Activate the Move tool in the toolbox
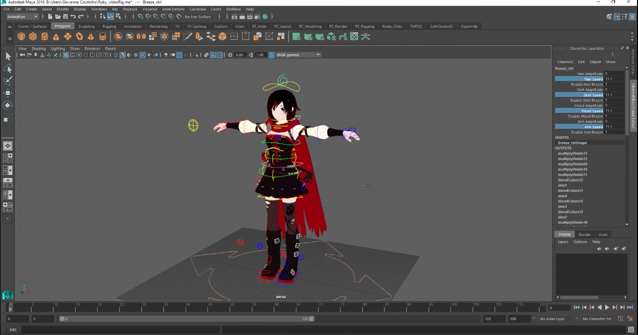 (x=8, y=93)
